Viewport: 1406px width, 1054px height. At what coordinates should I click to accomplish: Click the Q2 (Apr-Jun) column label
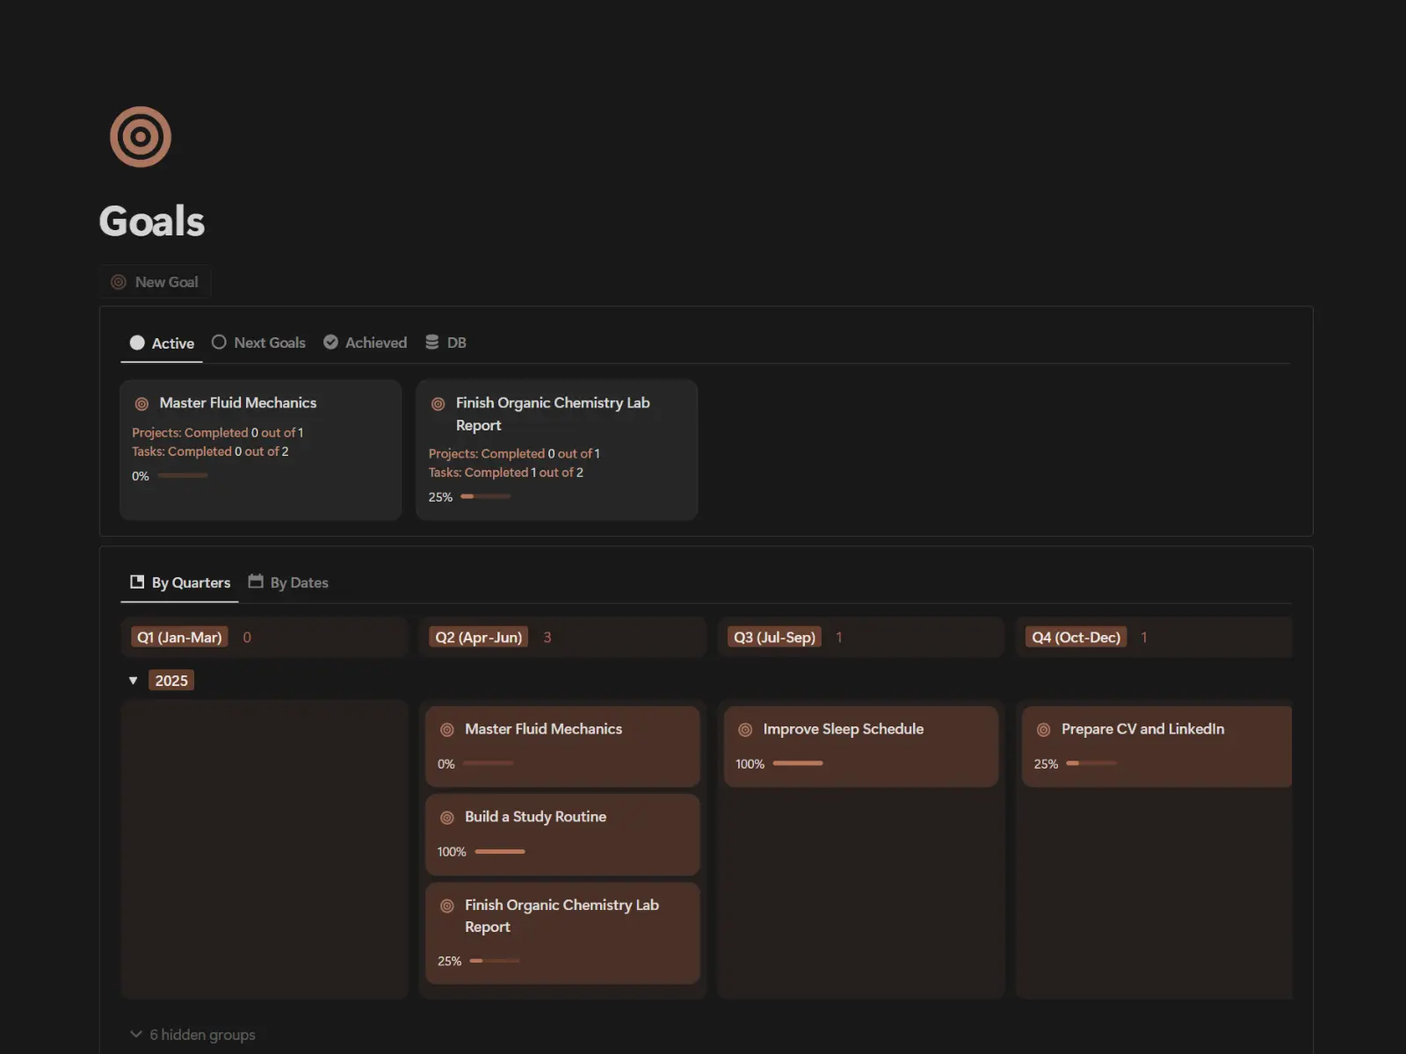click(479, 638)
